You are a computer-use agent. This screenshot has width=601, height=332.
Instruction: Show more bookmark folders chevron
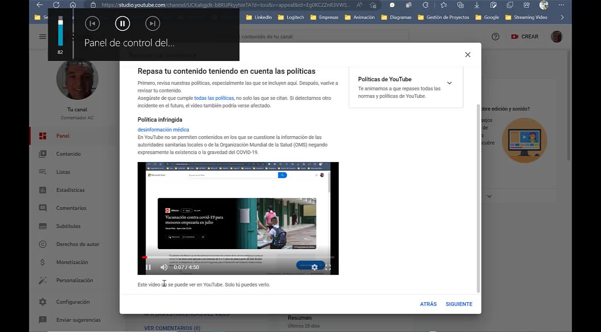click(x=562, y=17)
